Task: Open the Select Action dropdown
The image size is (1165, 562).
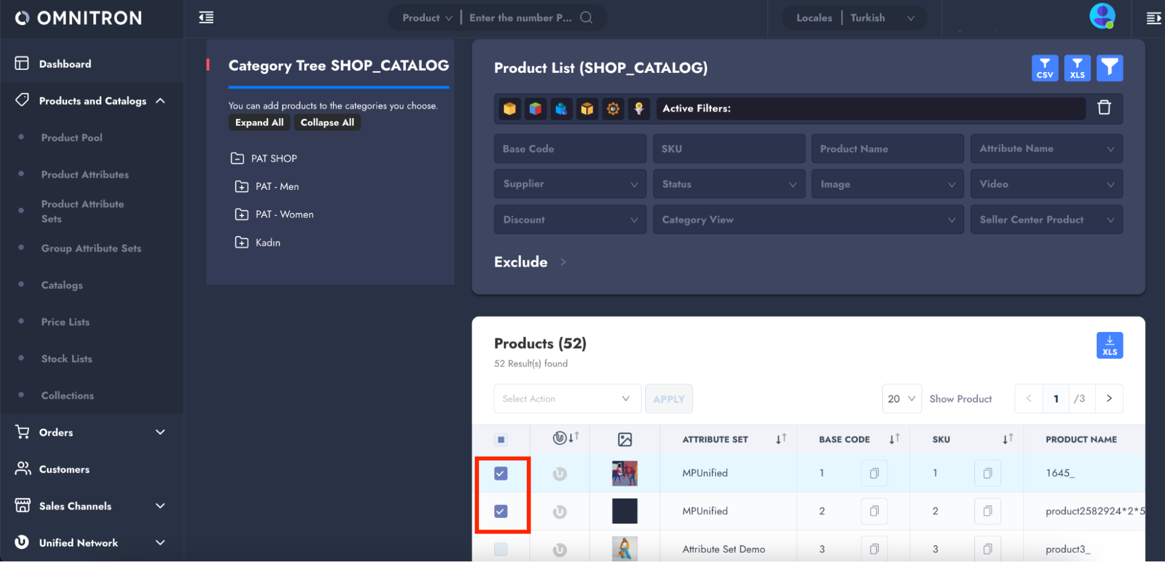Action: coord(566,399)
